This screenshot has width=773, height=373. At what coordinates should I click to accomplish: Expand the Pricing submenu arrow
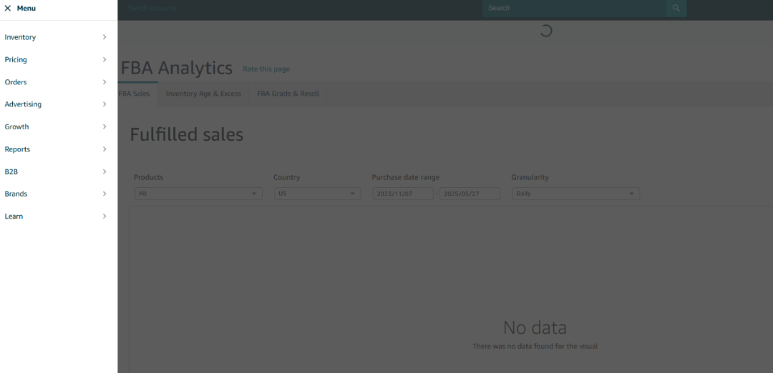104,59
